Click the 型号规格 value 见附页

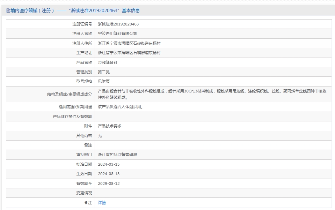(104, 81)
